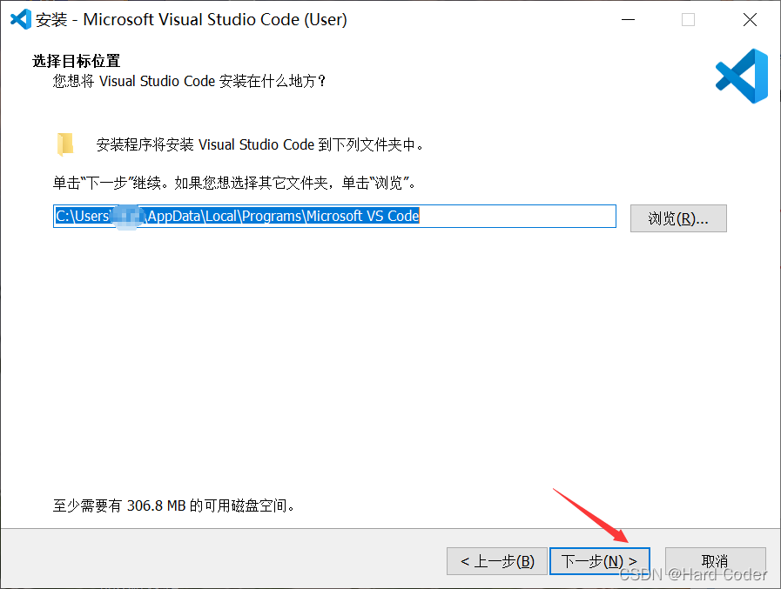Minimize the installer window

[628, 20]
